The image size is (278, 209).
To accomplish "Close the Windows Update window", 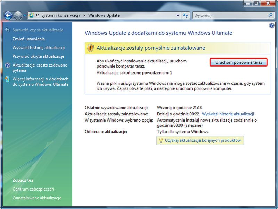I will pyautogui.click(x=268, y=3).
